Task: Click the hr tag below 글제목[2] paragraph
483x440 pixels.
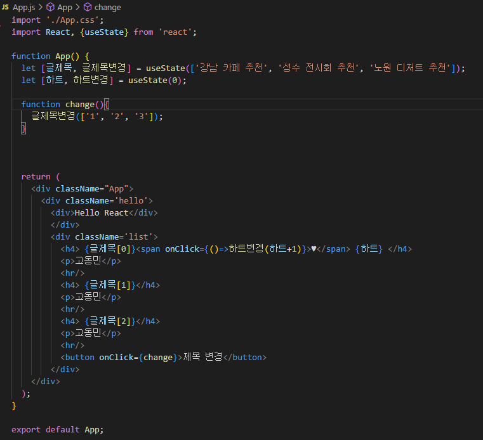Action: click(72, 346)
